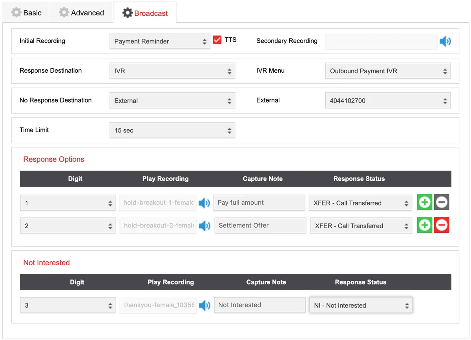471x340 pixels.
Task: Click the Pay full amount capture note field
Action: 259,203
